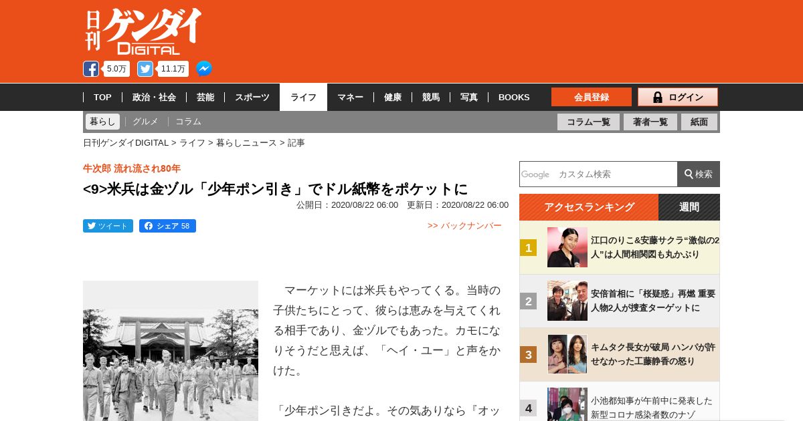The height and width of the screenshot is (421, 803).
Task: Open the バックナンバー link
Action: (x=464, y=226)
